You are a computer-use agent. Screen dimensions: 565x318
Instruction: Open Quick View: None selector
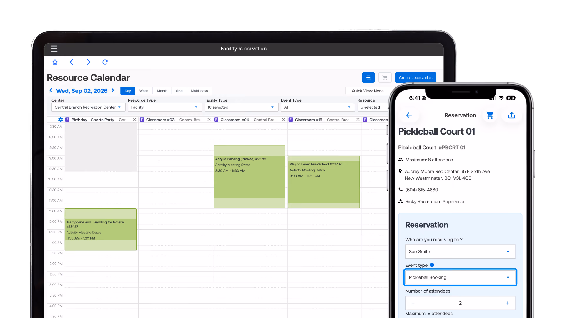(368, 91)
